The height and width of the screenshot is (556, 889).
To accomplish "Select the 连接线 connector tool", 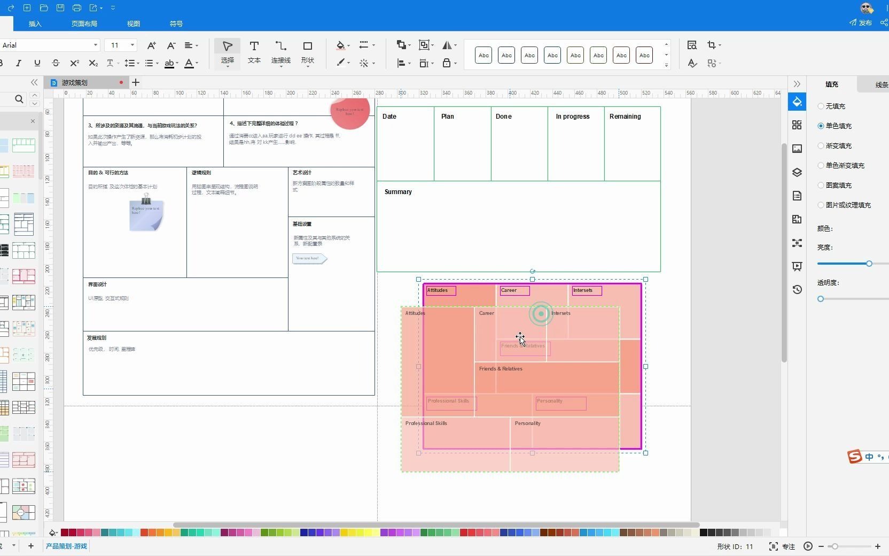I will click(281, 52).
